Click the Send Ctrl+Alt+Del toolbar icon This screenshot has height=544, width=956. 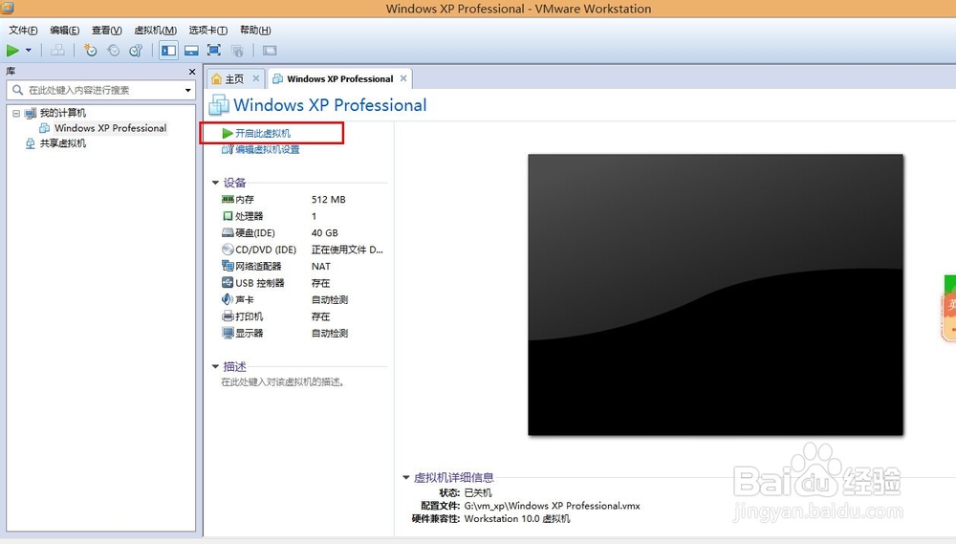pos(57,51)
